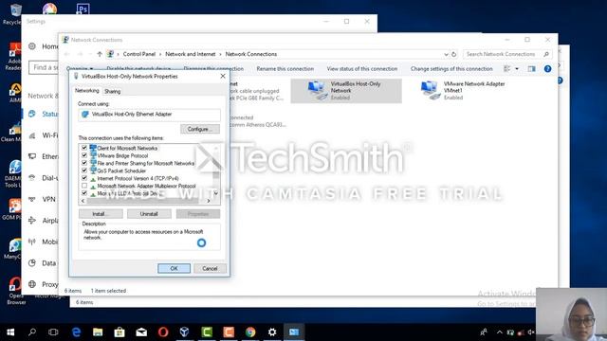
Task: Click the Wi-Fi icon in Settings sidebar
Action: (32, 135)
